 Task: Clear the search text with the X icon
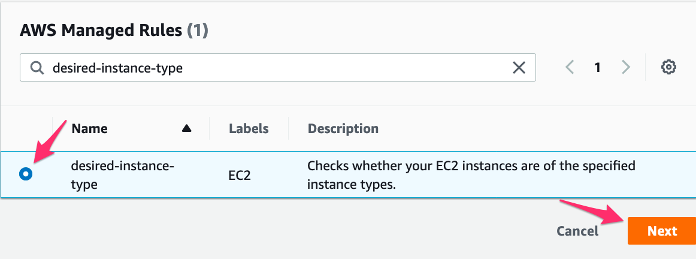pyautogui.click(x=519, y=68)
